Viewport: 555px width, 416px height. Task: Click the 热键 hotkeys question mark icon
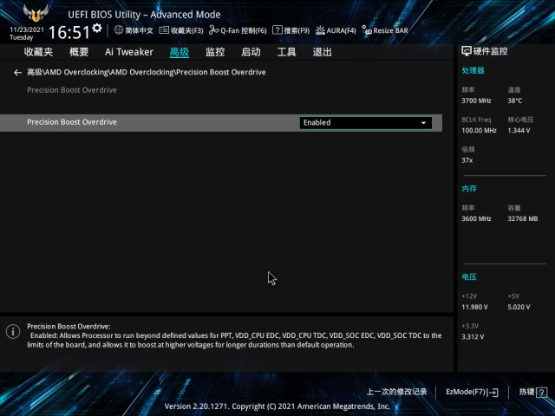[542, 392]
